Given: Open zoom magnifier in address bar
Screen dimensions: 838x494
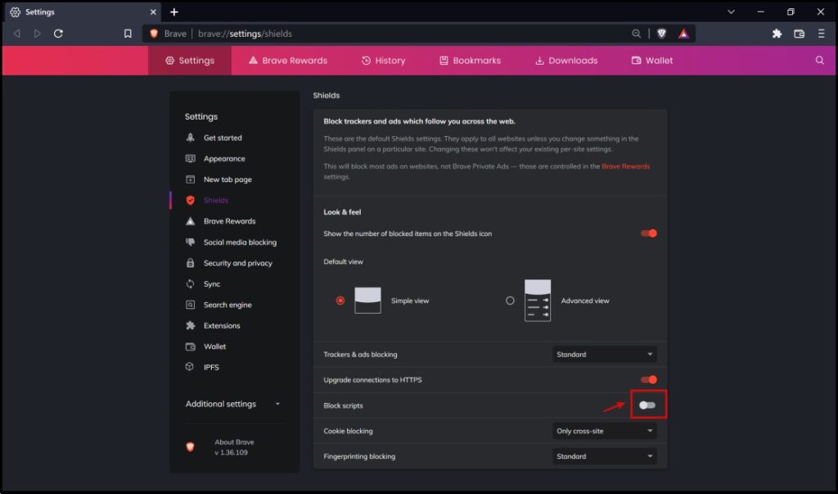Looking at the screenshot, I should pos(636,34).
